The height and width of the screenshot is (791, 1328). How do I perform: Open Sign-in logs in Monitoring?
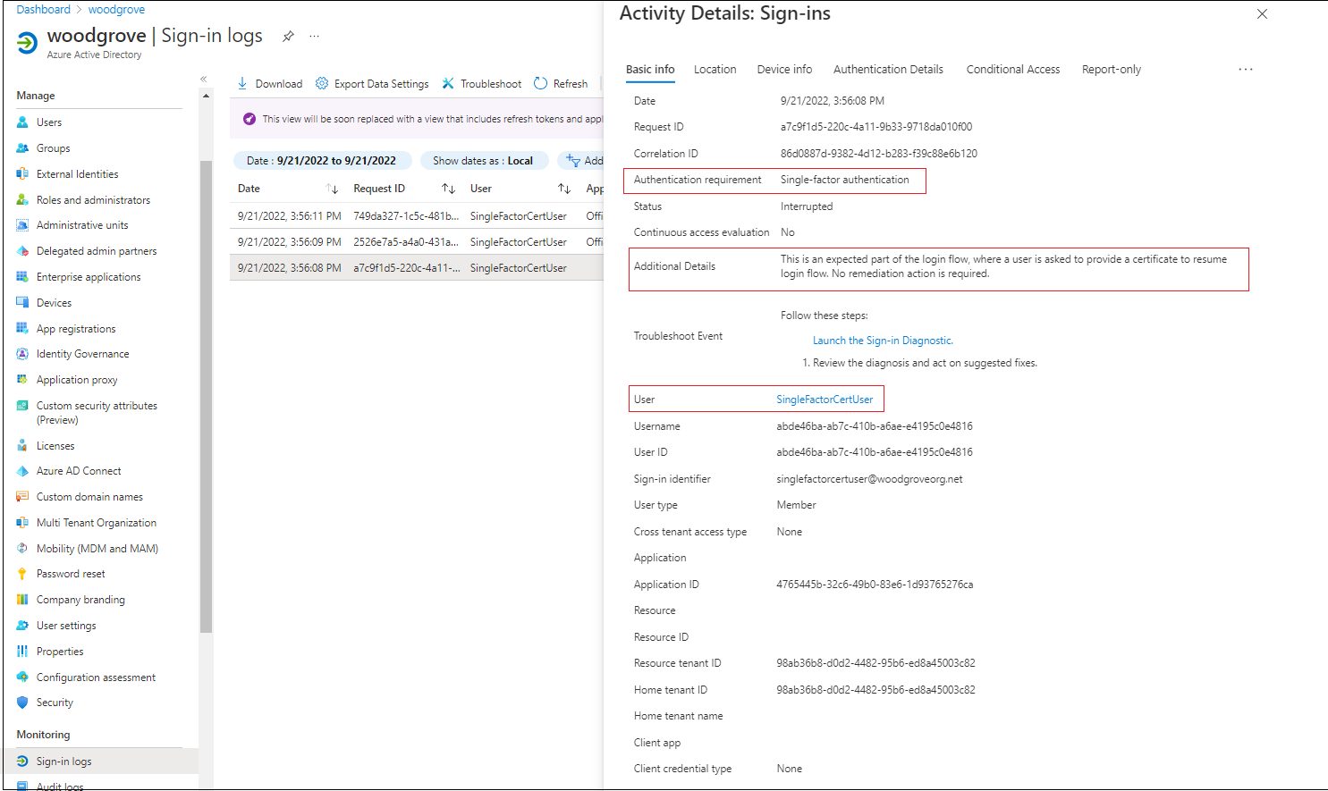tap(99, 762)
